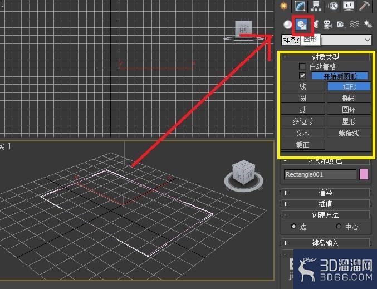Viewport: 377px width, 289px height.
Task: Select the Shapes category icon
Action: point(302,25)
